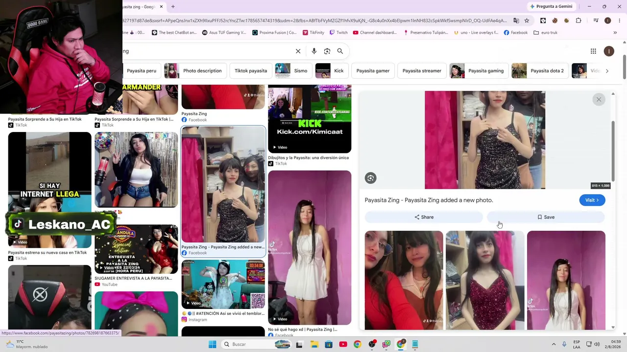This screenshot has height=352, width=627.
Task: Open the Proxima Fusion bookmark
Action: [274, 33]
